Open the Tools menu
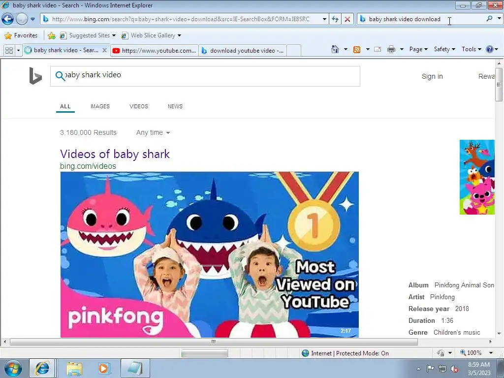 (x=471, y=49)
